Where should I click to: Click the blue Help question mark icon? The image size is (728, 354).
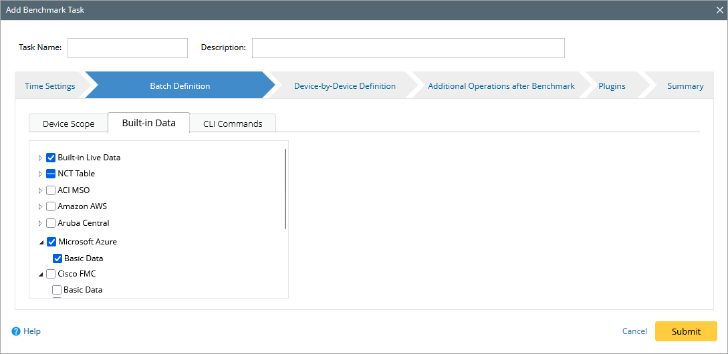[x=16, y=331]
